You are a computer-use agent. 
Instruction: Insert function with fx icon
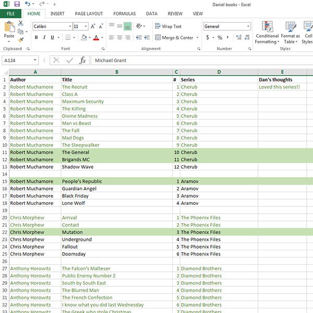click(82, 60)
